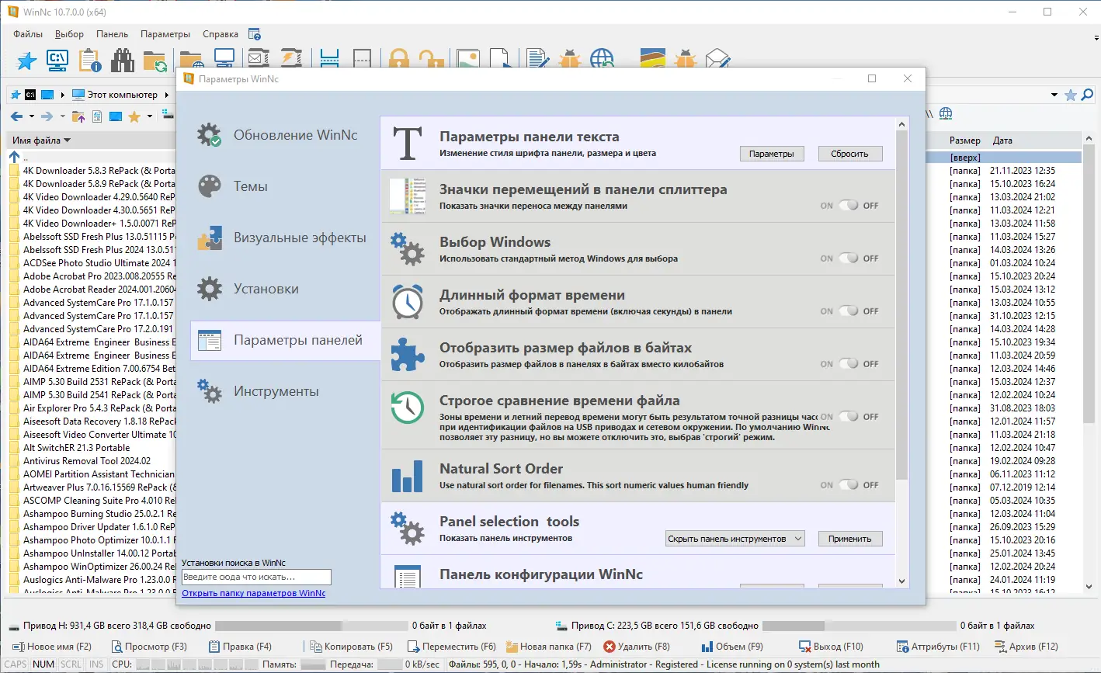This screenshot has height=673, width=1101.
Task: Go back with the left blue arrow
Action: click(x=17, y=116)
